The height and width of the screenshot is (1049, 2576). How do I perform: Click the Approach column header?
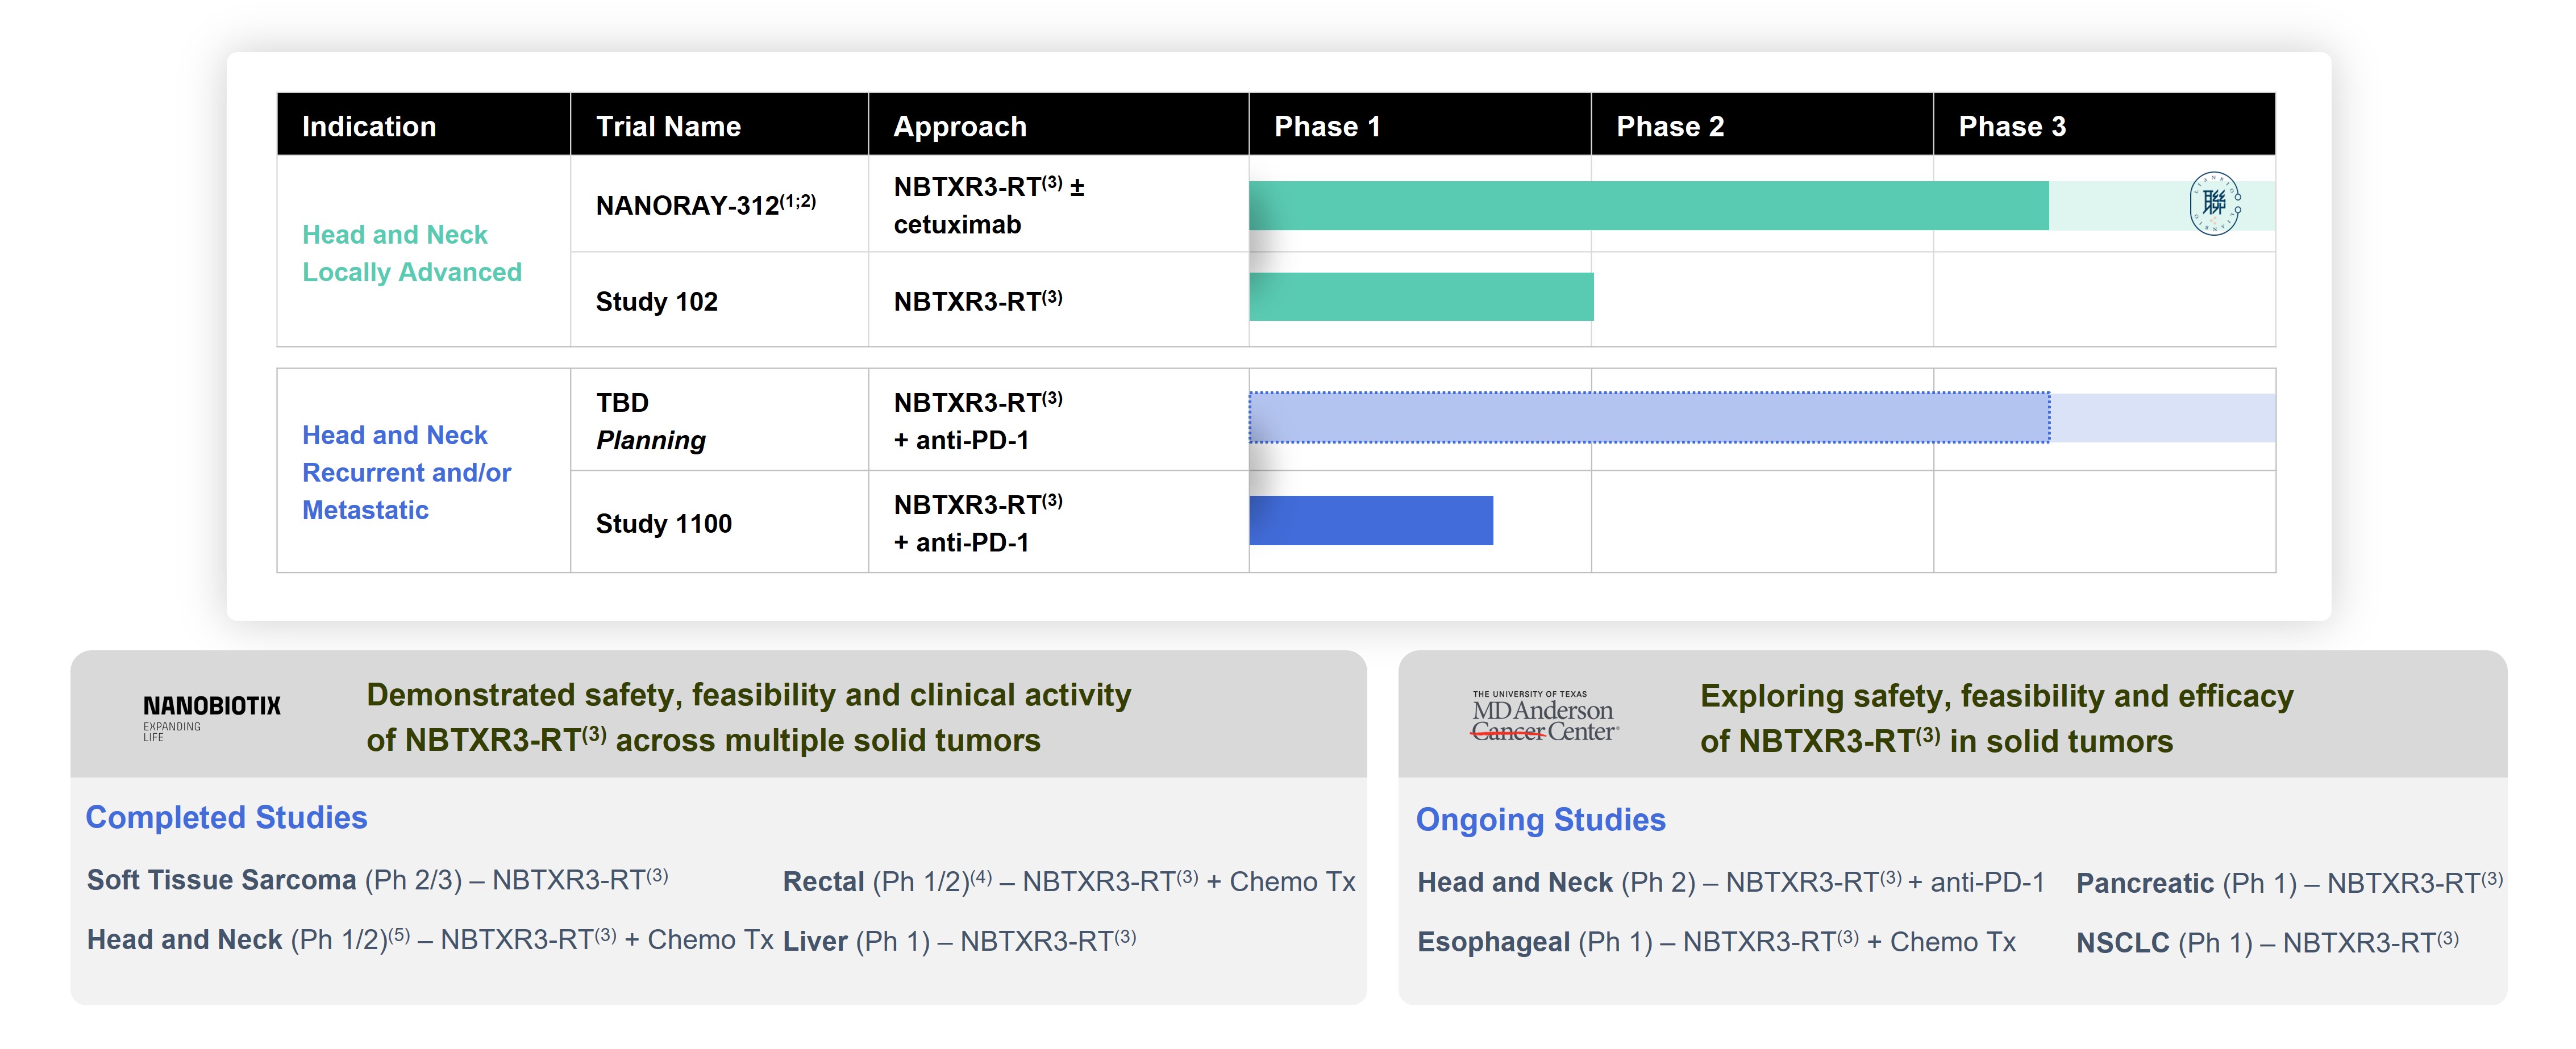959,127
